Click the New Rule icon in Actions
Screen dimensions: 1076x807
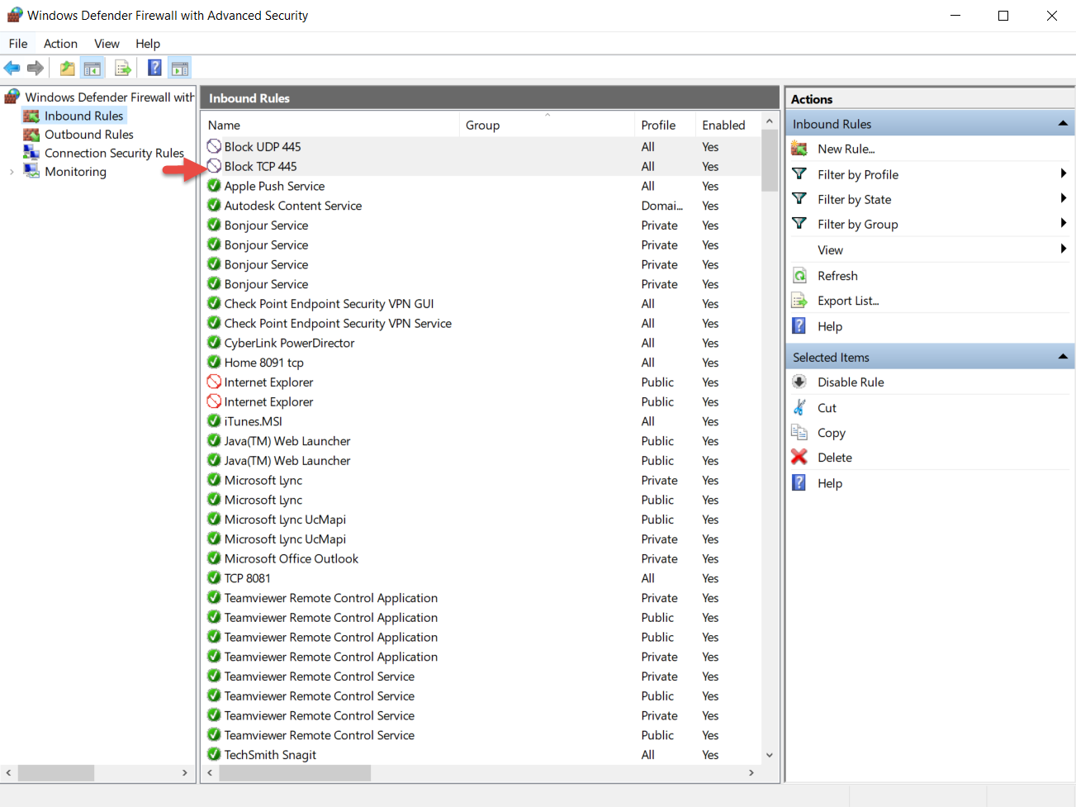pos(799,149)
